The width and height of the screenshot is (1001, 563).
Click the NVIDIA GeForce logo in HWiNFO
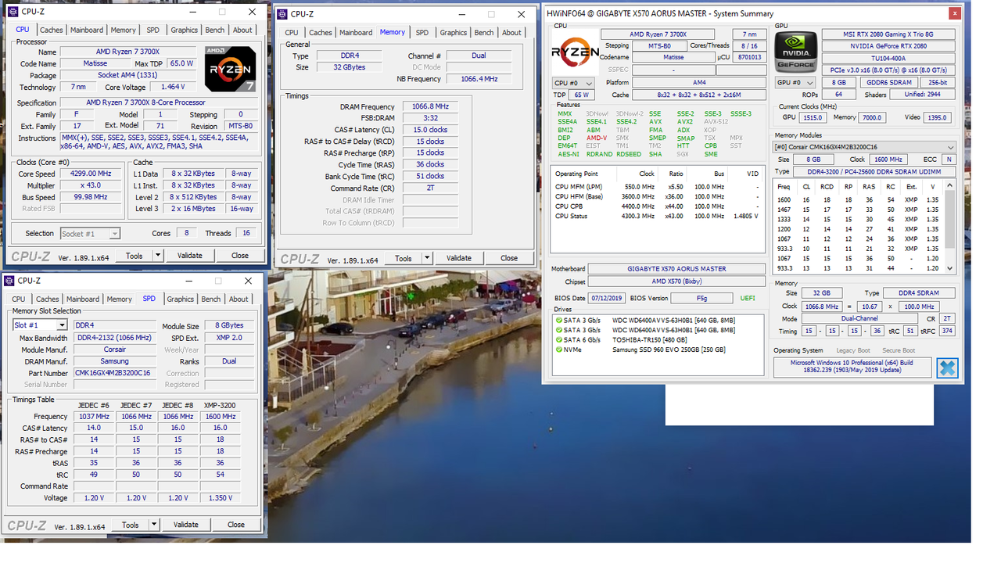796,52
